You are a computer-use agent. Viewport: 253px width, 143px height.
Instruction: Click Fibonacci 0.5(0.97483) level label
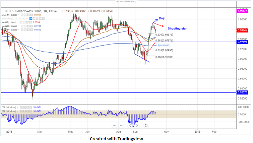click(163, 46)
